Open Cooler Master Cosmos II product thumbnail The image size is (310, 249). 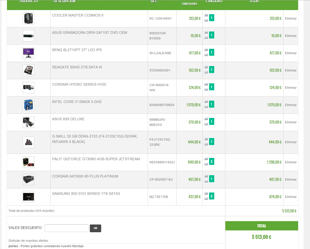pyautogui.click(x=28, y=19)
